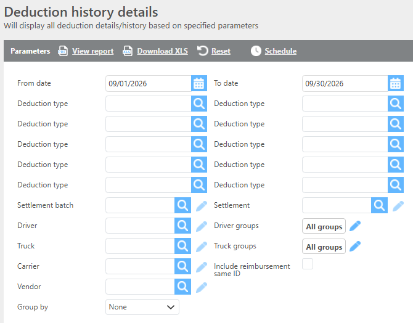Click the pencil icon next to the Vendor field
Screen dimensions: 413x323
(x=202, y=287)
